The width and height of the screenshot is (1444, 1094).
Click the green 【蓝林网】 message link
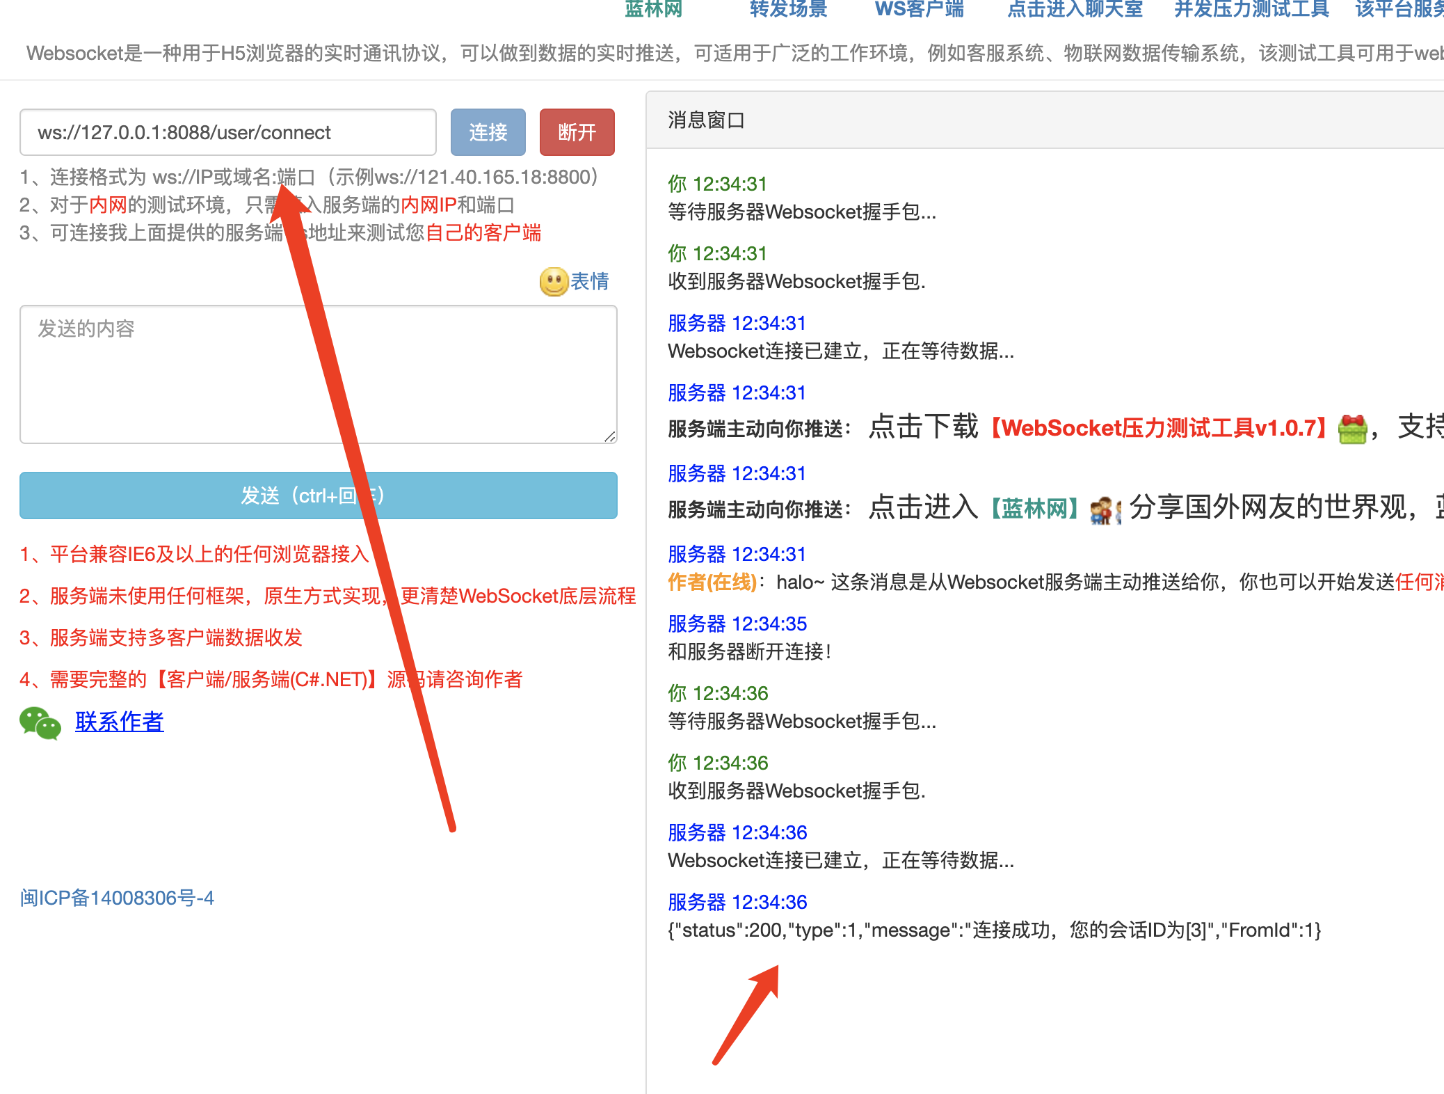click(1034, 509)
